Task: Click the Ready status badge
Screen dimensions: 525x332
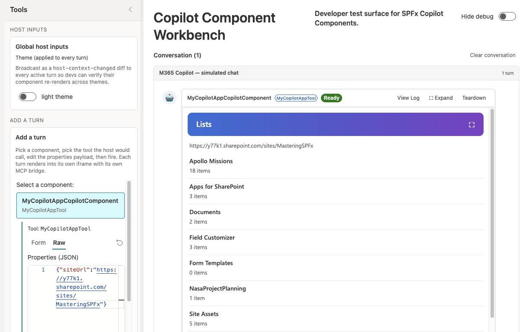Action: (x=331, y=98)
